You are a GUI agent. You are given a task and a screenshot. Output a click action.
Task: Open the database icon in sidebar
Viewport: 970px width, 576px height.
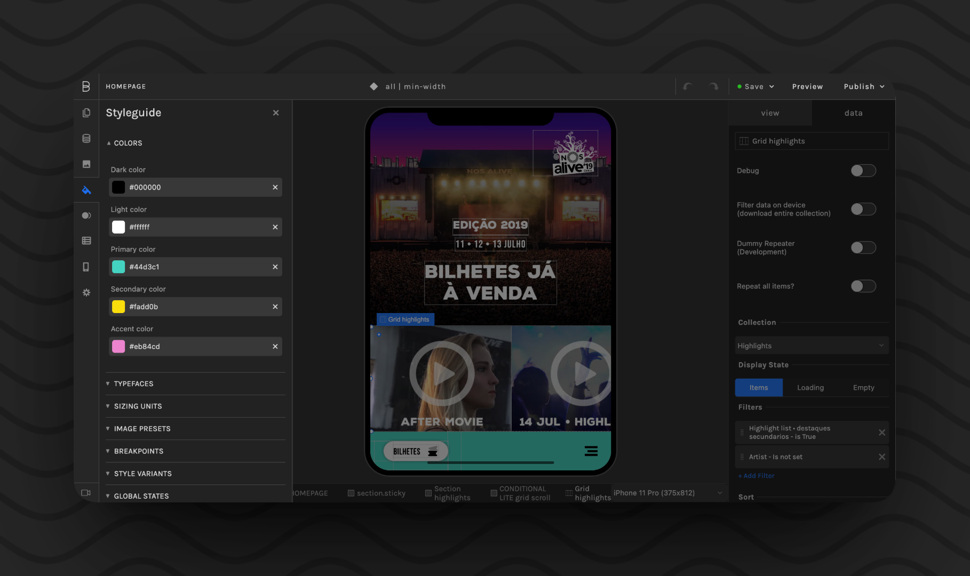coord(86,139)
